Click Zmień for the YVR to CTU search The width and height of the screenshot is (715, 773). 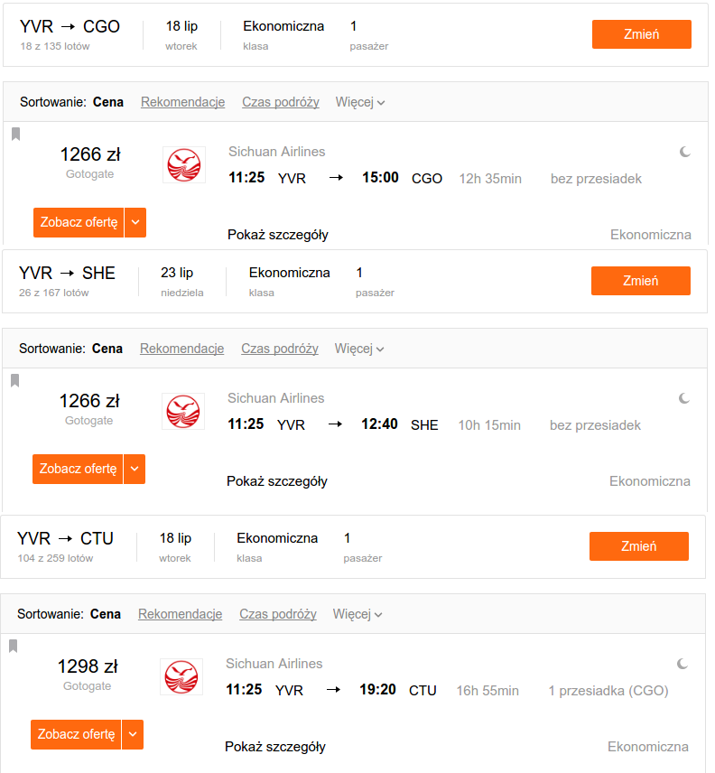tap(638, 546)
